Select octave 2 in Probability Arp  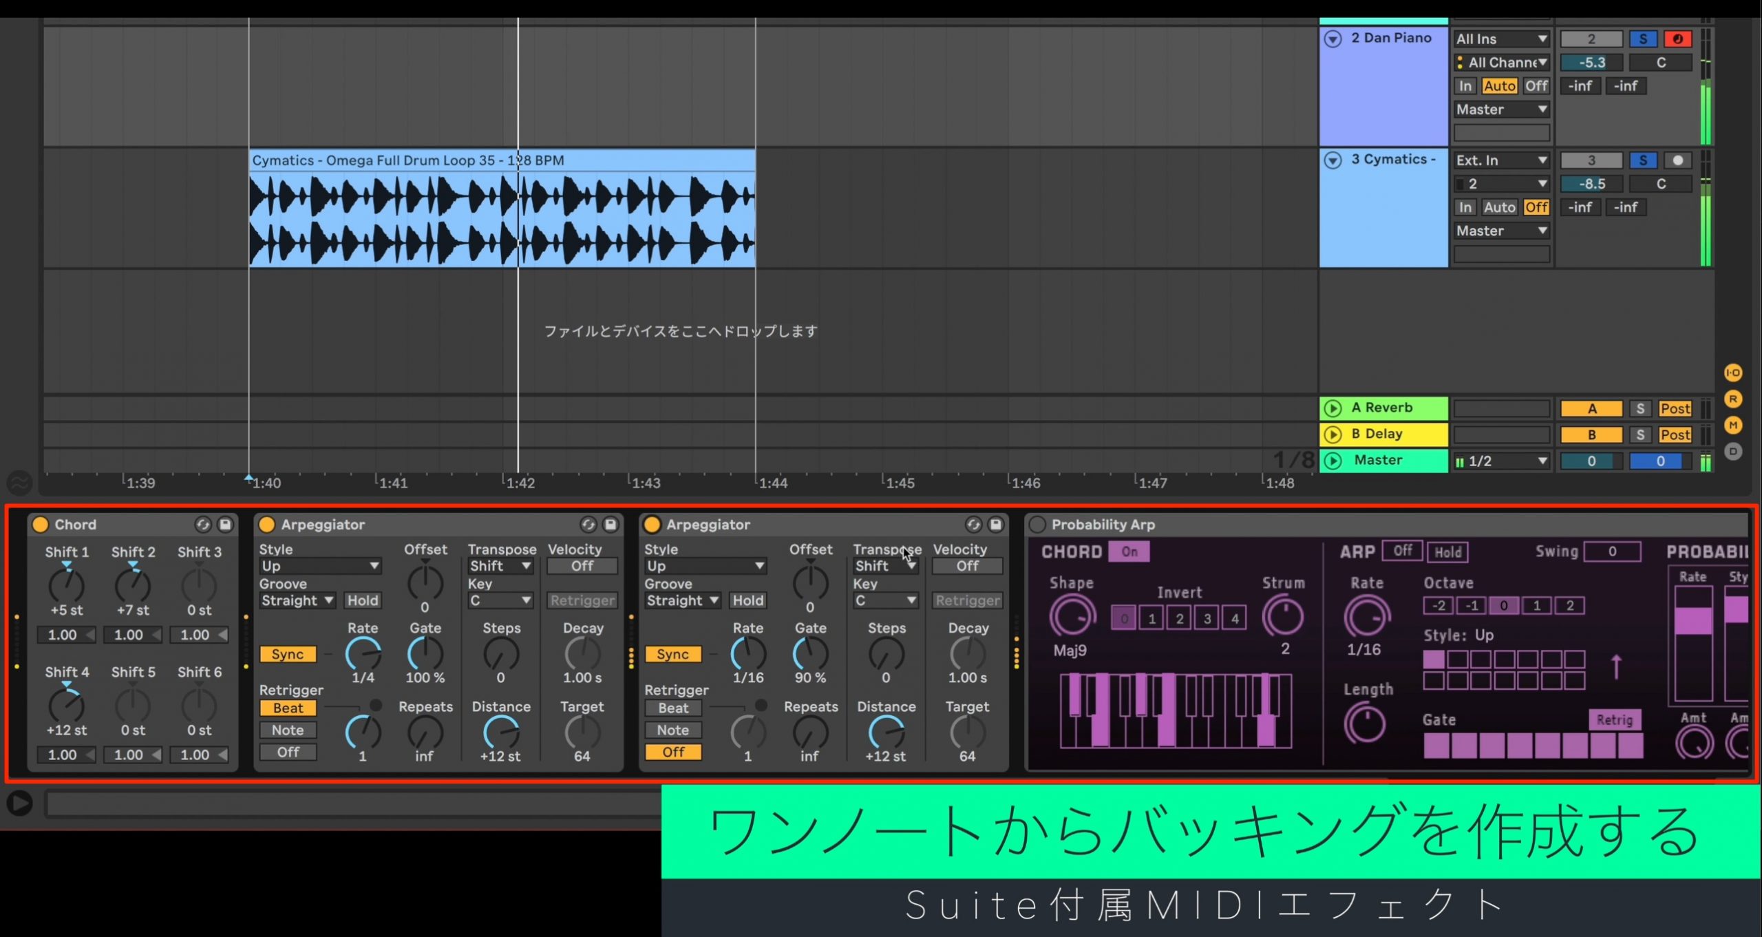click(1569, 606)
